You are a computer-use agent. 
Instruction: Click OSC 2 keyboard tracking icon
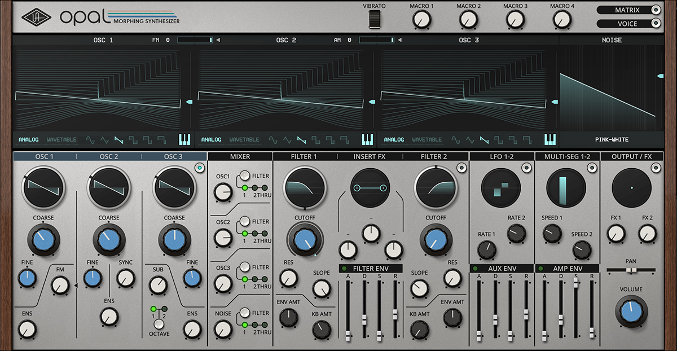(x=367, y=139)
